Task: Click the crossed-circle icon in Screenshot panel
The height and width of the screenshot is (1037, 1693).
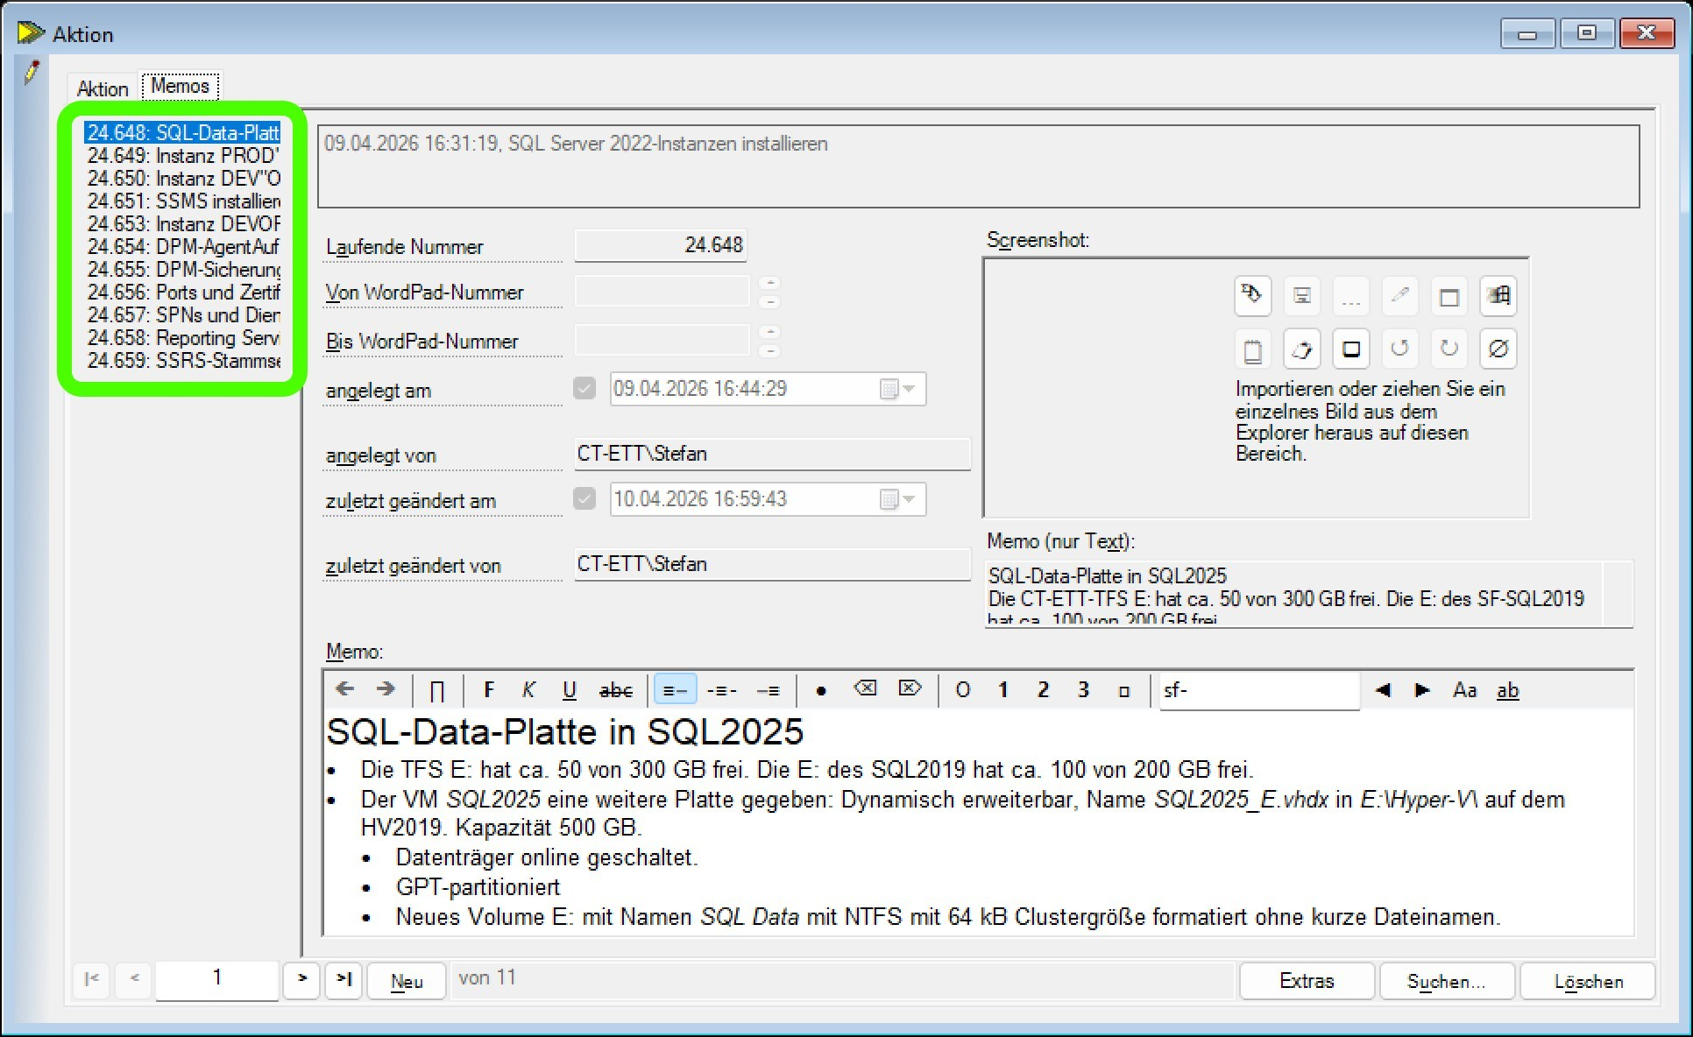Action: [x=1498, y=349]
